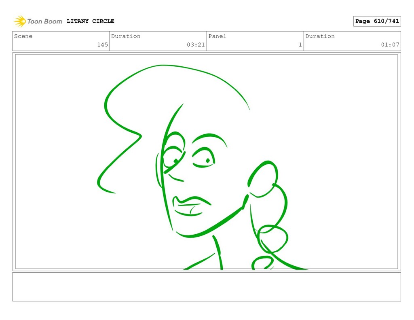Click the Panel label in header

217,36
